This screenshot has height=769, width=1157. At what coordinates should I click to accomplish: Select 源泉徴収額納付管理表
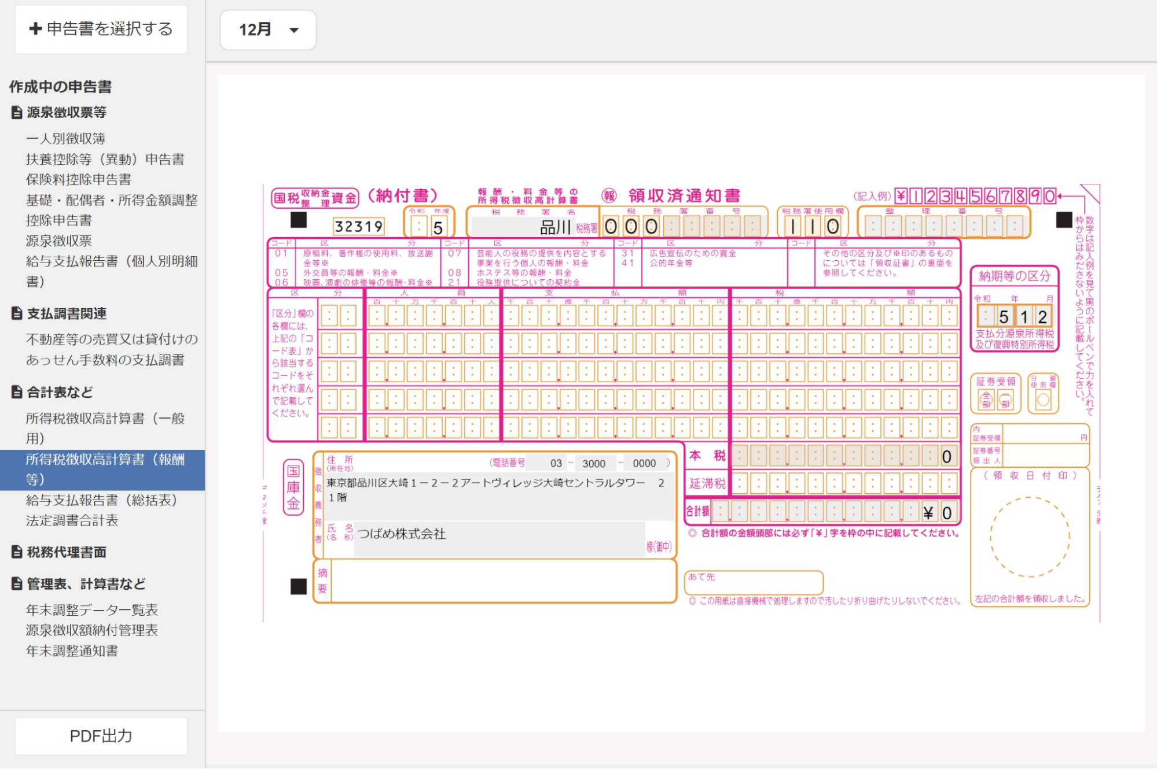91,630
